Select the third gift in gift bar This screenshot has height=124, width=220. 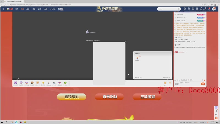[x=26, y=83]
